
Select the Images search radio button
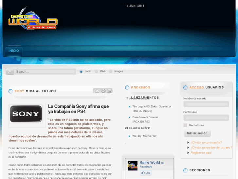tap(111, 72)
